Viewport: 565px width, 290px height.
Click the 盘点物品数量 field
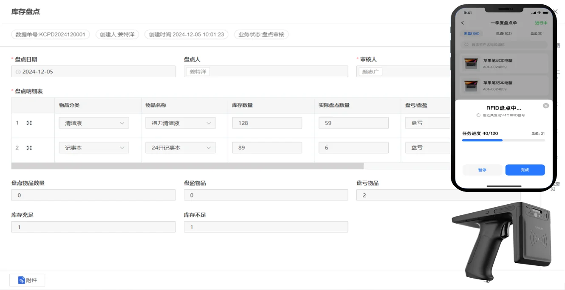pos(93,195)
